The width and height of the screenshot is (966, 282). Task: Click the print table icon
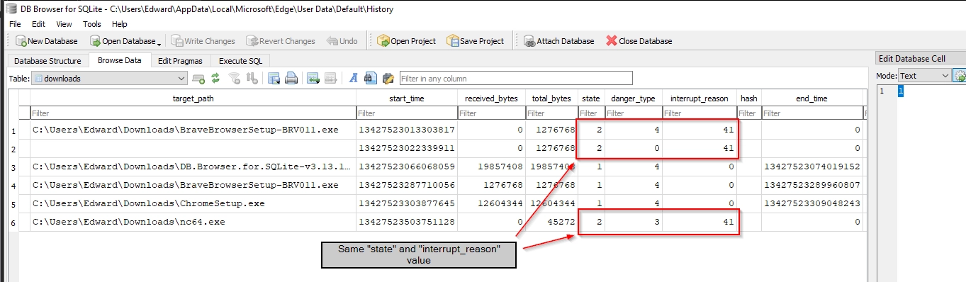click(291, 79)
